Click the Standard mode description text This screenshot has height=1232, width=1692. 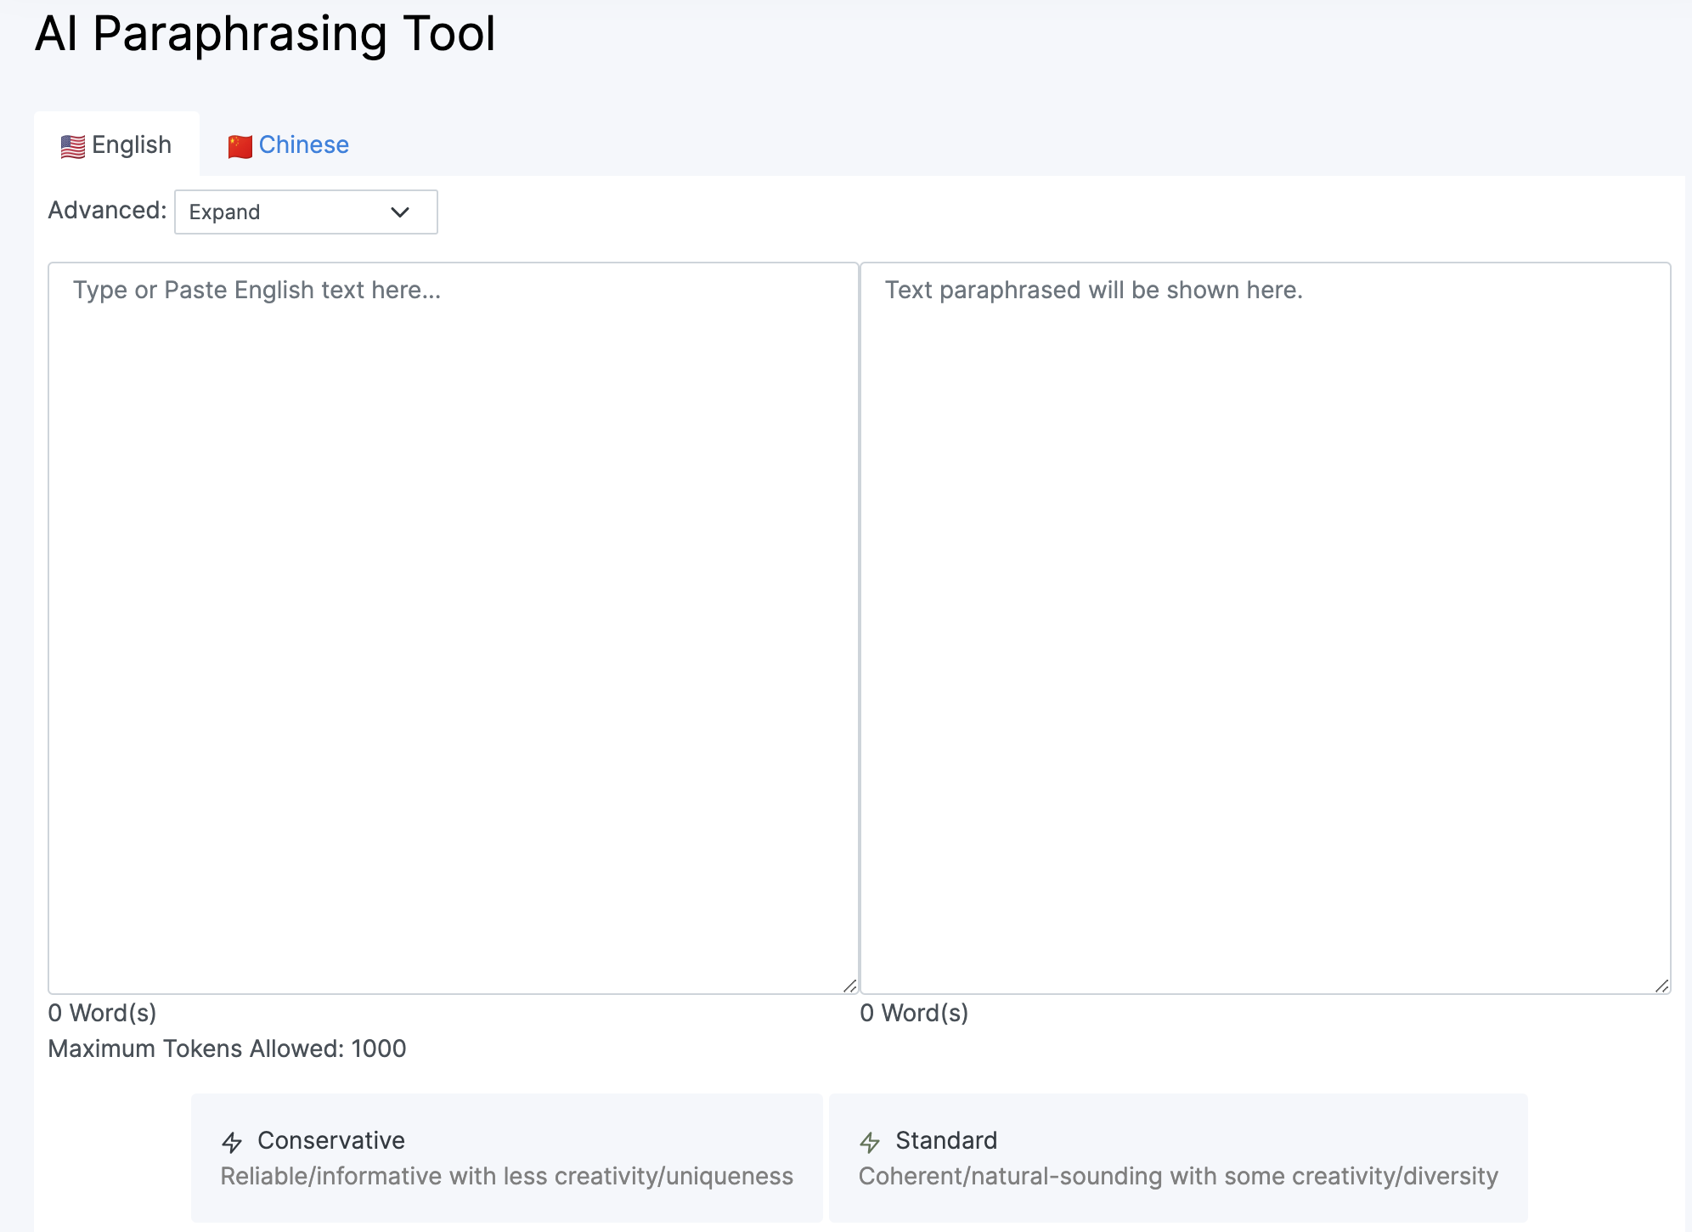[1178, 1177]
